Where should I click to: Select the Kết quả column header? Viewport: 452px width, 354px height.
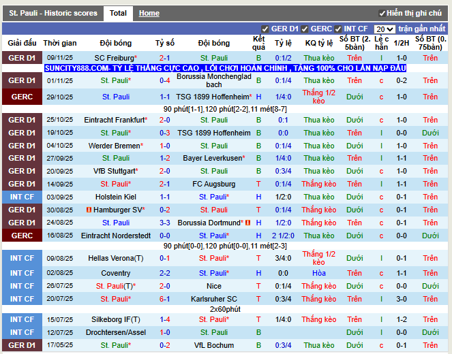pyautogui.click(x=258, y=43)
